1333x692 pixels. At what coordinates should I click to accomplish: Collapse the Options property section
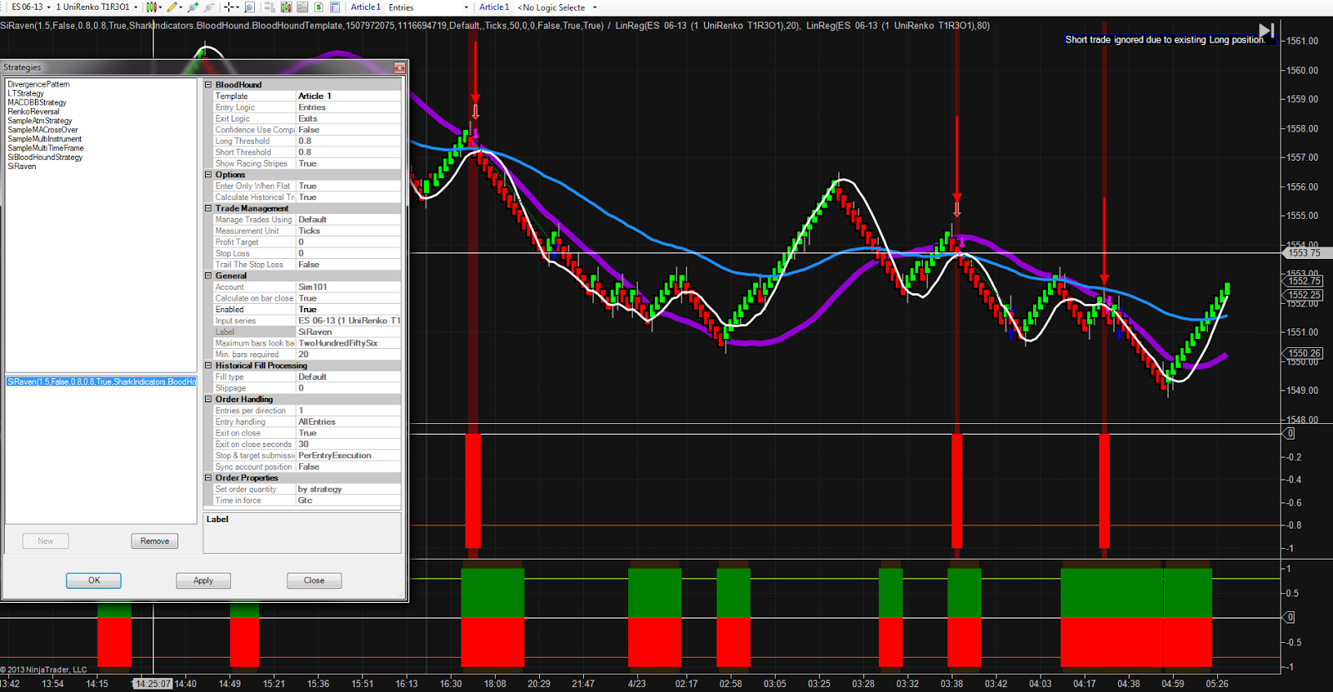coord(208,175)
